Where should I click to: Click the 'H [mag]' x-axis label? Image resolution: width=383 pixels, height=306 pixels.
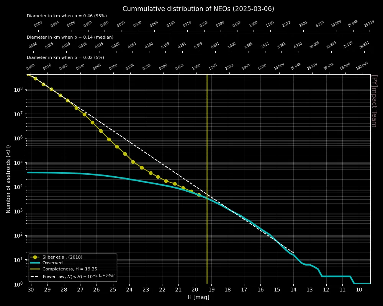coord(198,298)
